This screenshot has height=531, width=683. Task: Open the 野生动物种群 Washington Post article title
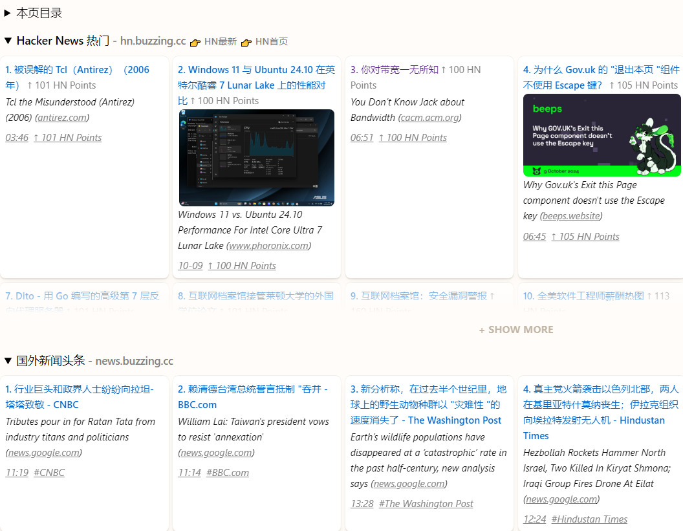[429, 405]
